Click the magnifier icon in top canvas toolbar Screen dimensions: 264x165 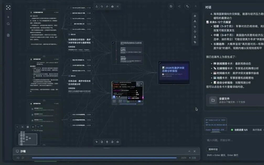pyautogui.click(x=102, y=6)
